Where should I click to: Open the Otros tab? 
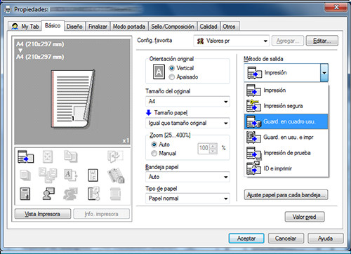pos(229,27)
